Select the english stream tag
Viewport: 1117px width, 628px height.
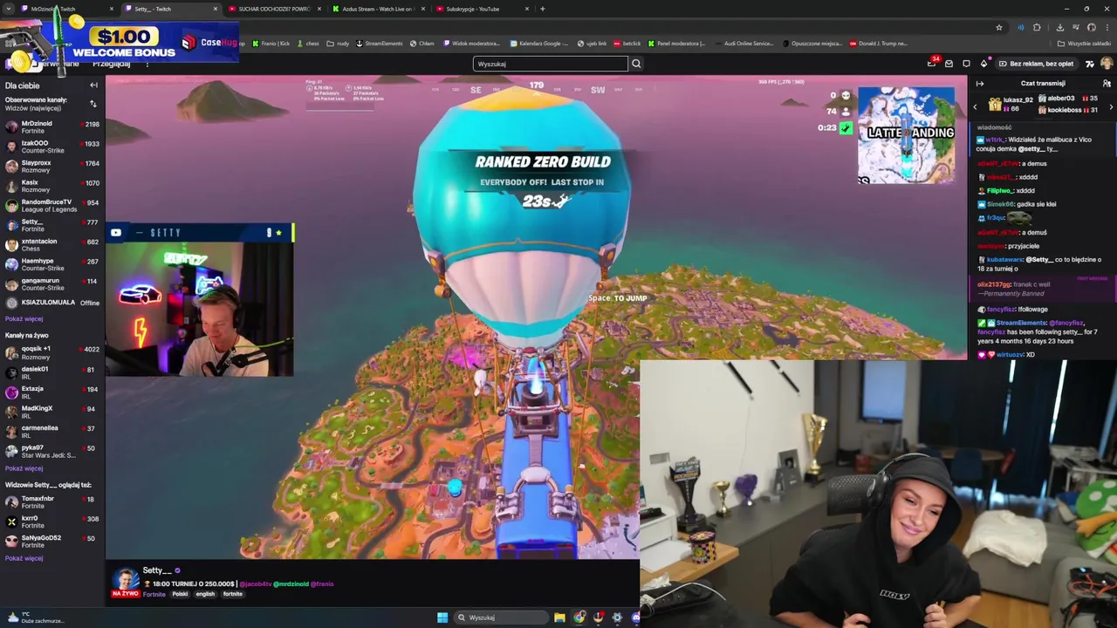(x=205, y=594)
